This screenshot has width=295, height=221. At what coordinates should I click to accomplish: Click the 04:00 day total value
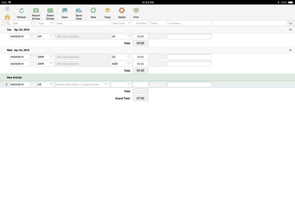click(141, 70)
